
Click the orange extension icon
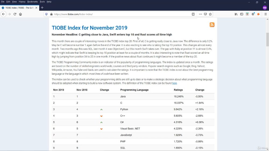click(259, 14)
